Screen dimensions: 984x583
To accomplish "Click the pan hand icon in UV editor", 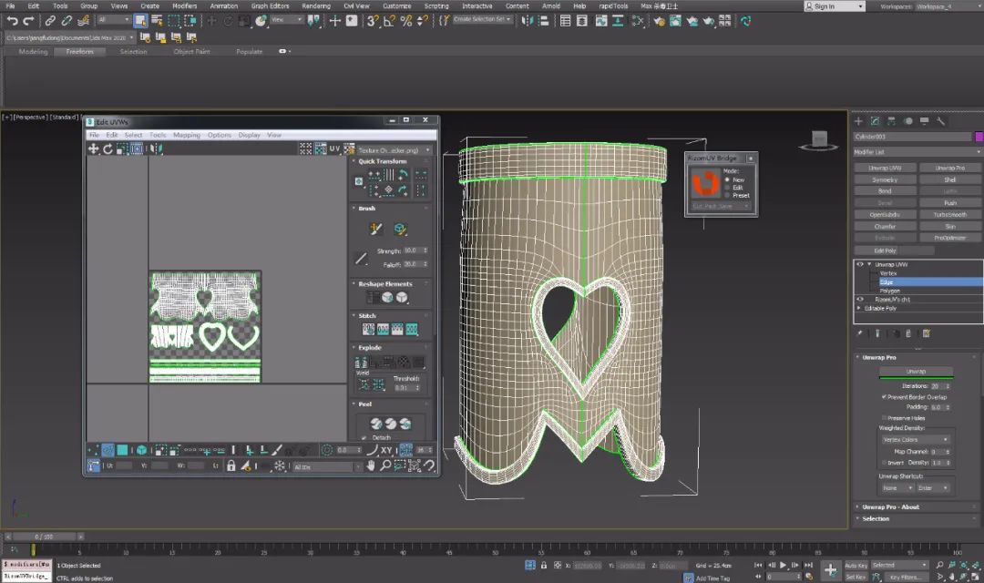I will click(x=371, y=465).
